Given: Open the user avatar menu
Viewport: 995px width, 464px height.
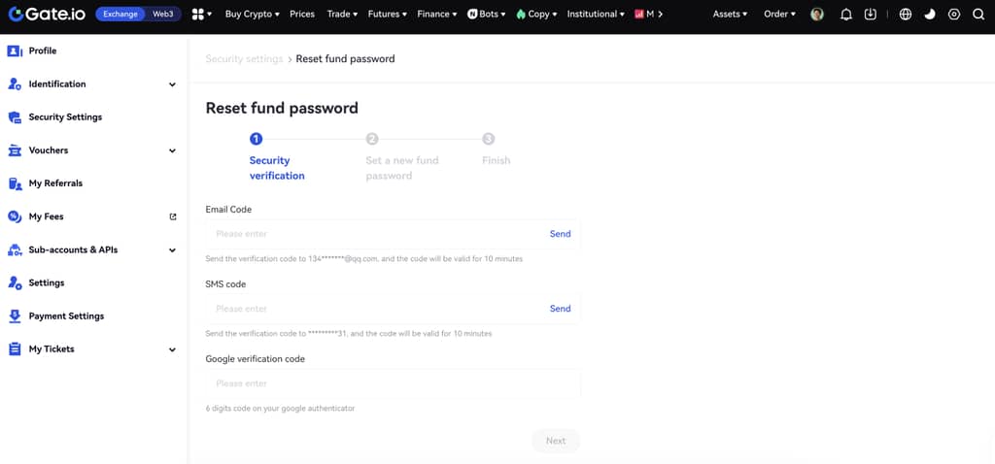Looking at the screenshot, I should (817, 15).
